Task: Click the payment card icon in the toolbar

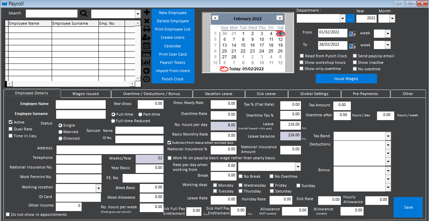Action: click(x=146, y=54)
